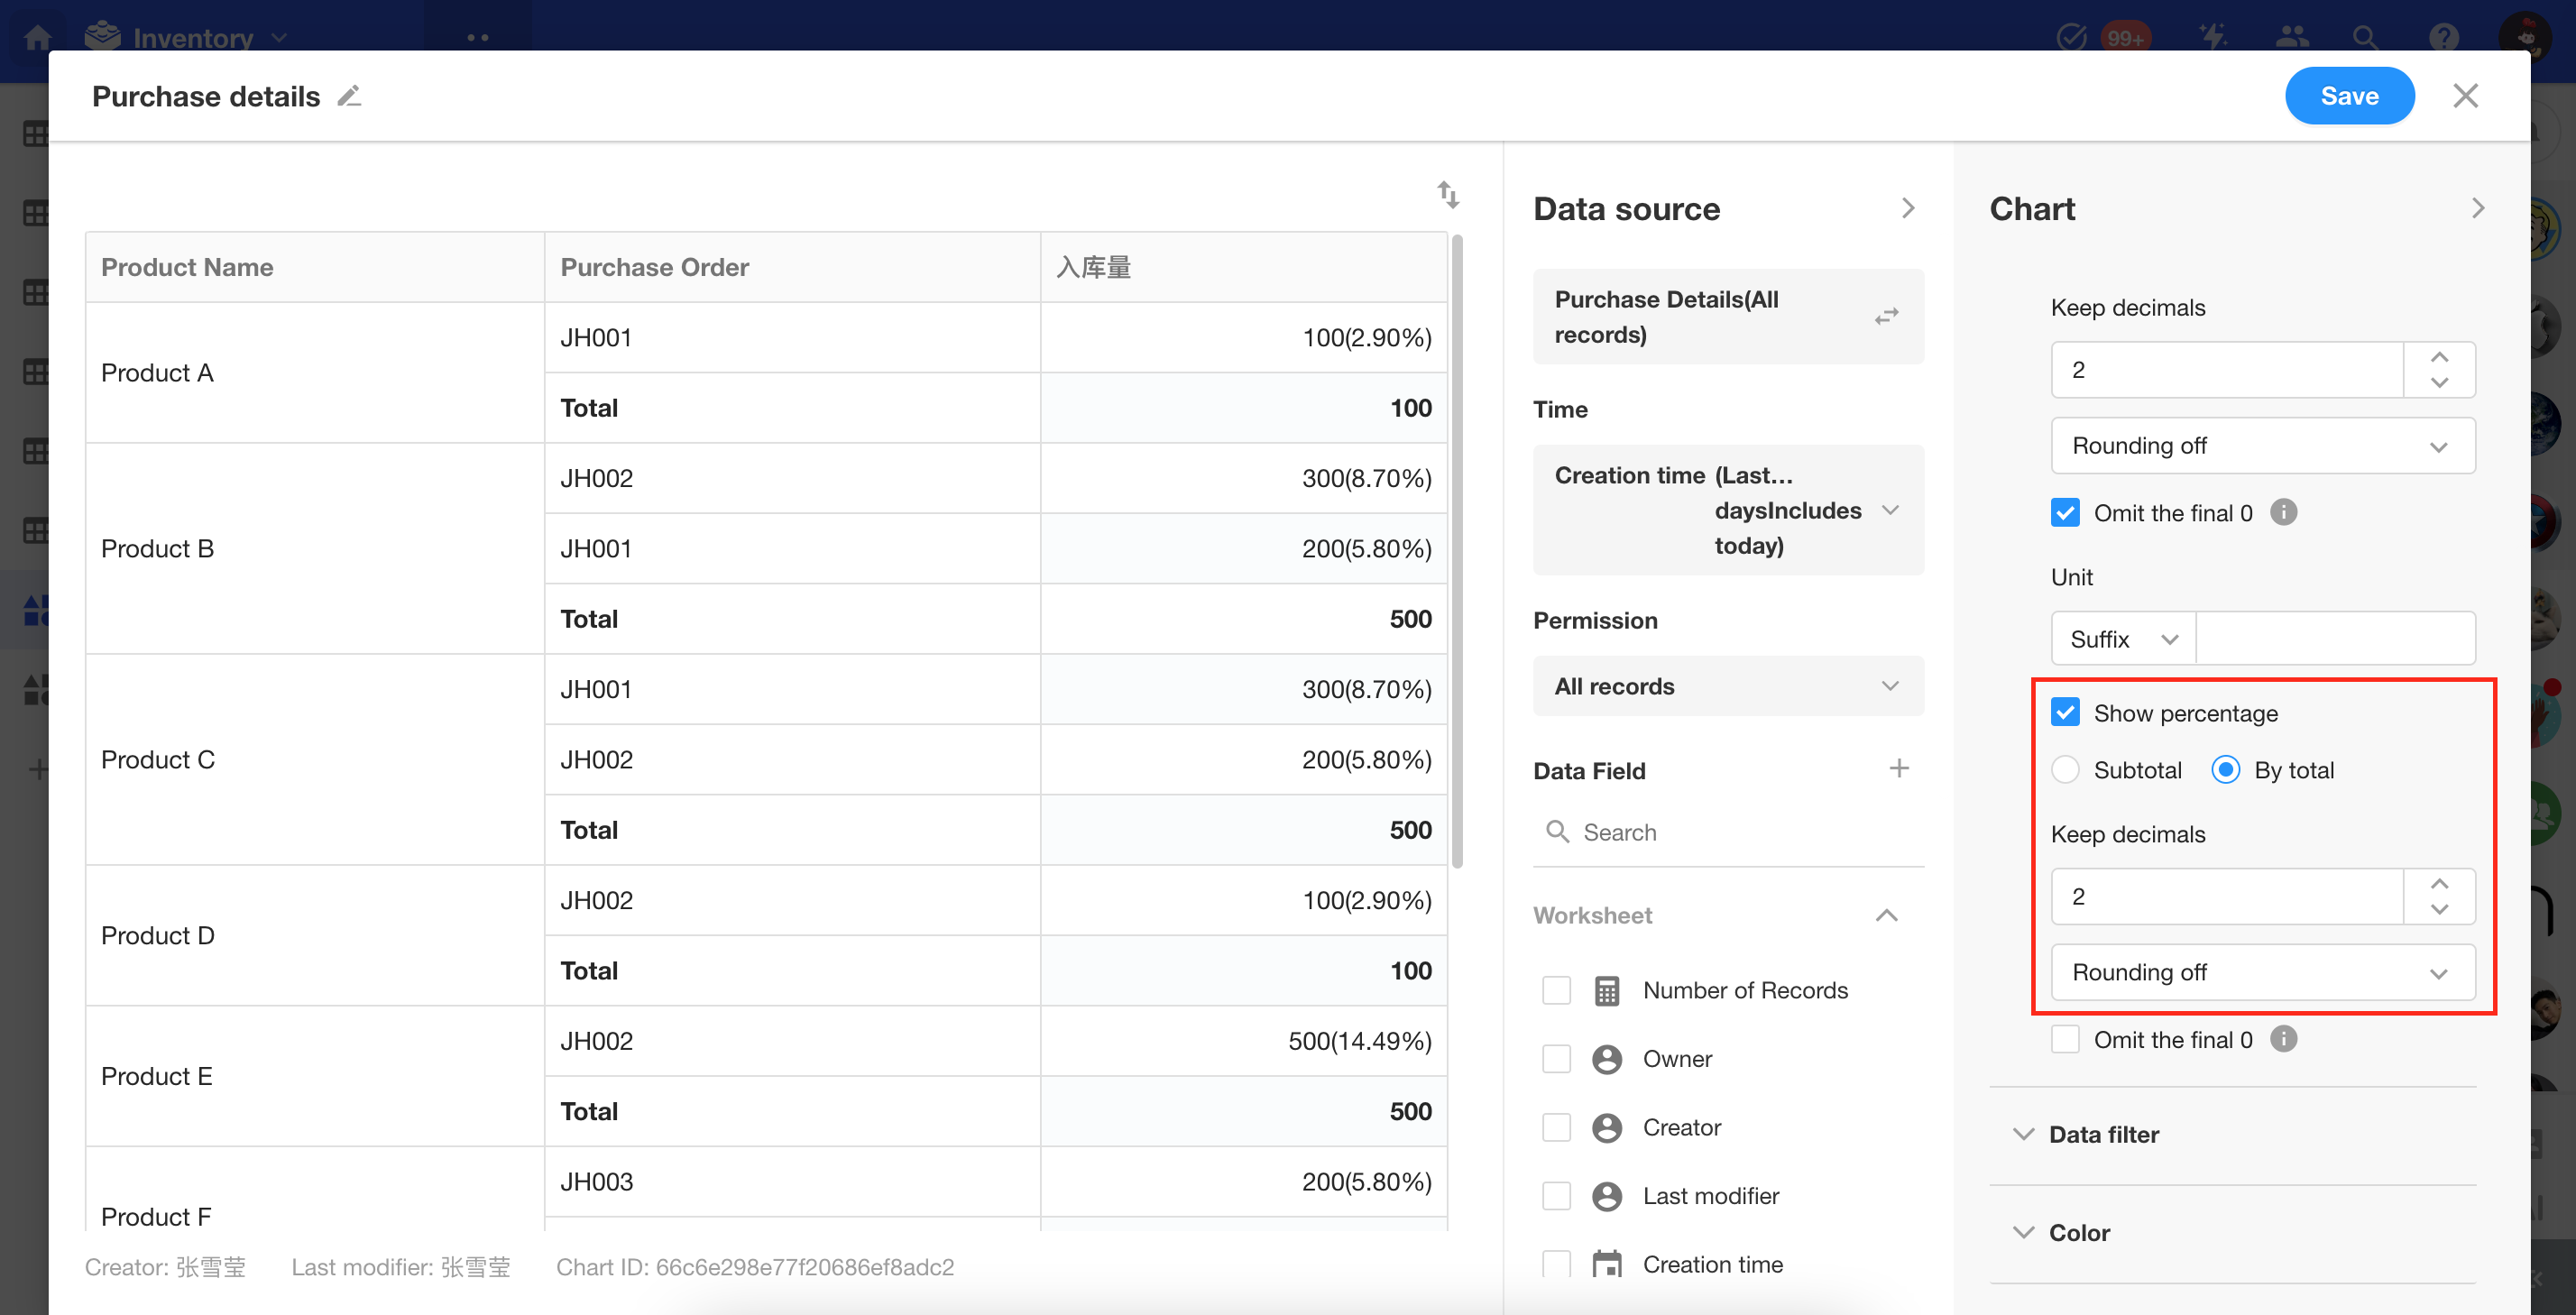Click the calendar icon next to Creation time
Screen dimensions: 2576x1315
coord(1606,1264)
